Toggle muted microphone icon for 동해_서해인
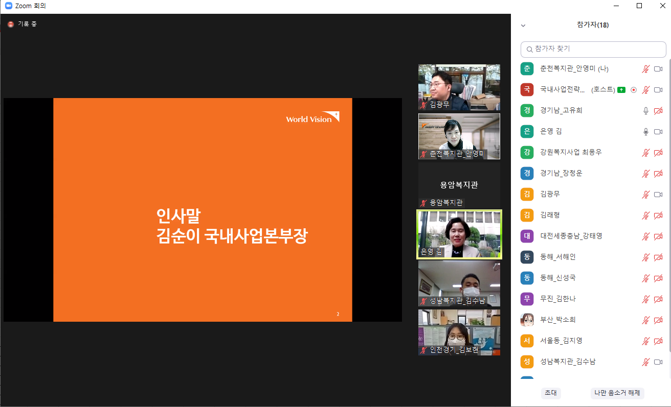Viewport: 671px width, 407px height. [646, 257]
